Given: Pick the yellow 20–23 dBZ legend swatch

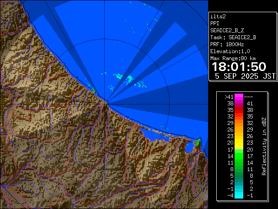Looking at the screenshot, I should [239, 142].
